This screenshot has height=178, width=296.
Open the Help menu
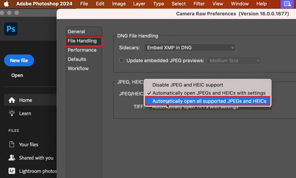click(262, 4)
